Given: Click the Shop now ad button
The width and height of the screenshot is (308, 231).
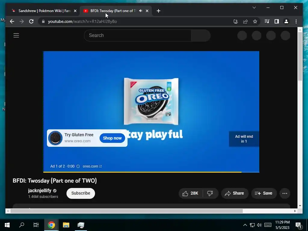Looking at the screenshot, I should [112, 138].
